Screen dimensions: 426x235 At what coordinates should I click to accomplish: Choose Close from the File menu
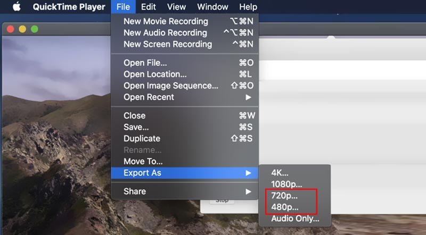point(185,115)
